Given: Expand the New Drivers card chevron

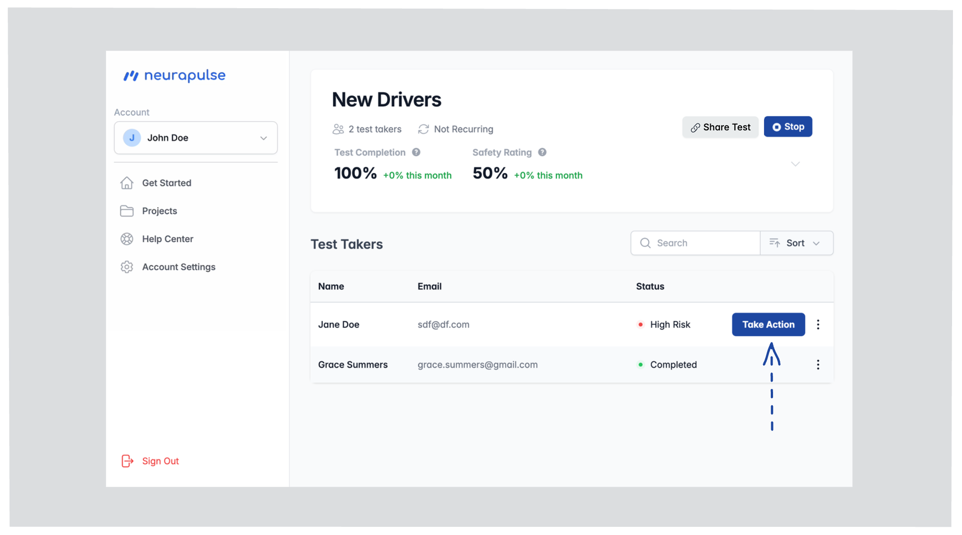Looking at the screenshot, I should (795, 164).
